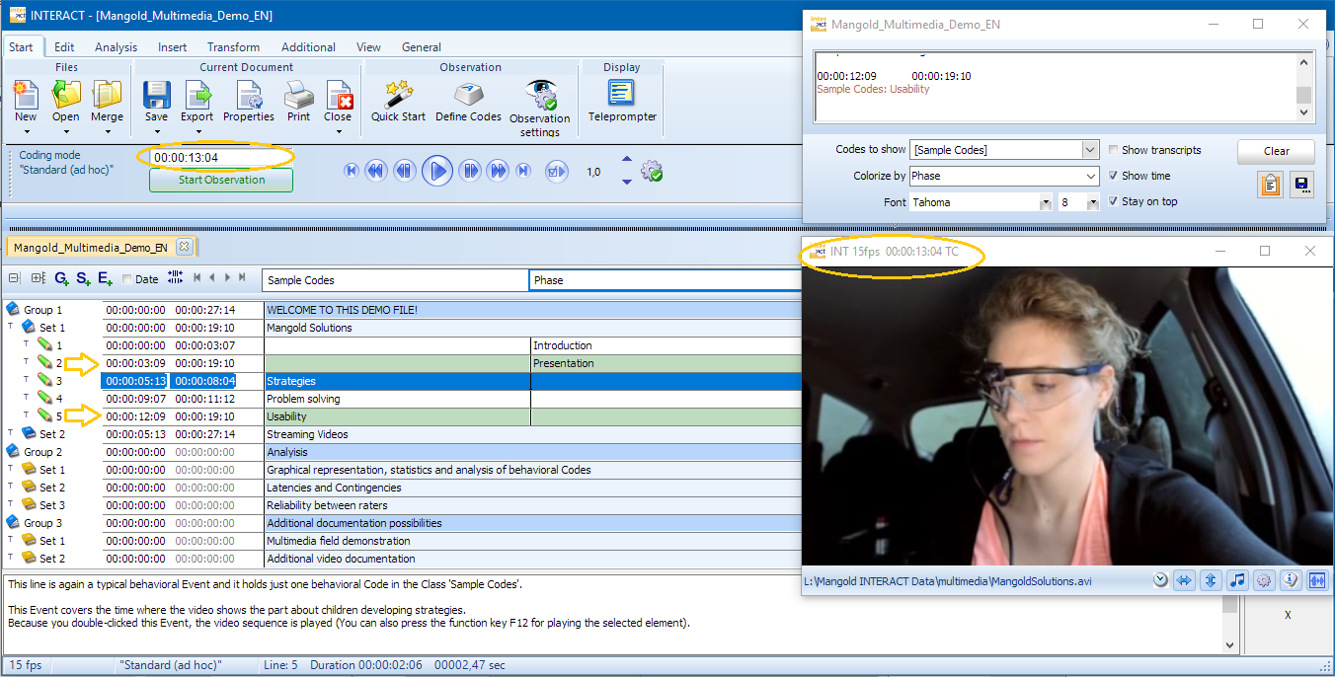Switch to the Transform ribbon tab
1335x677 pixels.
[x=233, y=46]
